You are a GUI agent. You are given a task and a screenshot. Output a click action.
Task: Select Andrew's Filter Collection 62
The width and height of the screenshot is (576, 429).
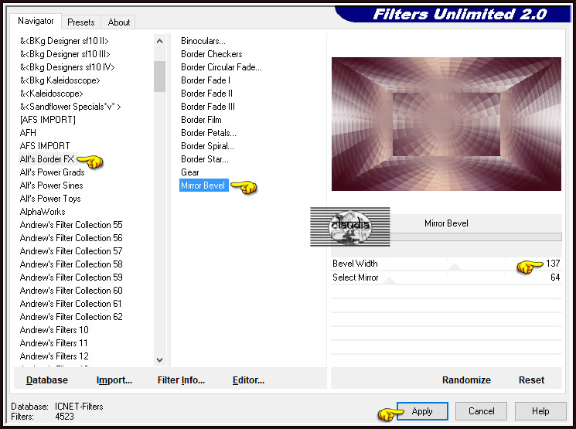(71, 317)
